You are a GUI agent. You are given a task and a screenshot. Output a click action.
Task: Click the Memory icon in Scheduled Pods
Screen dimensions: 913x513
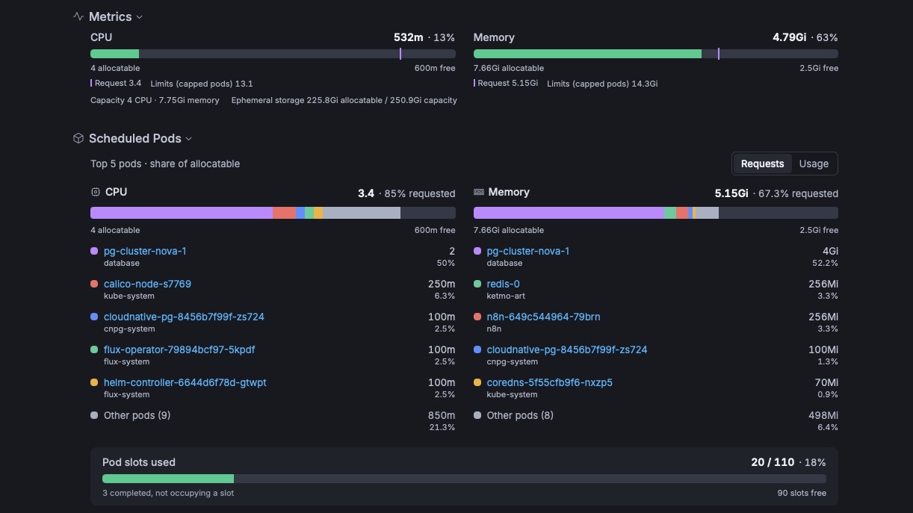point(479,192)
